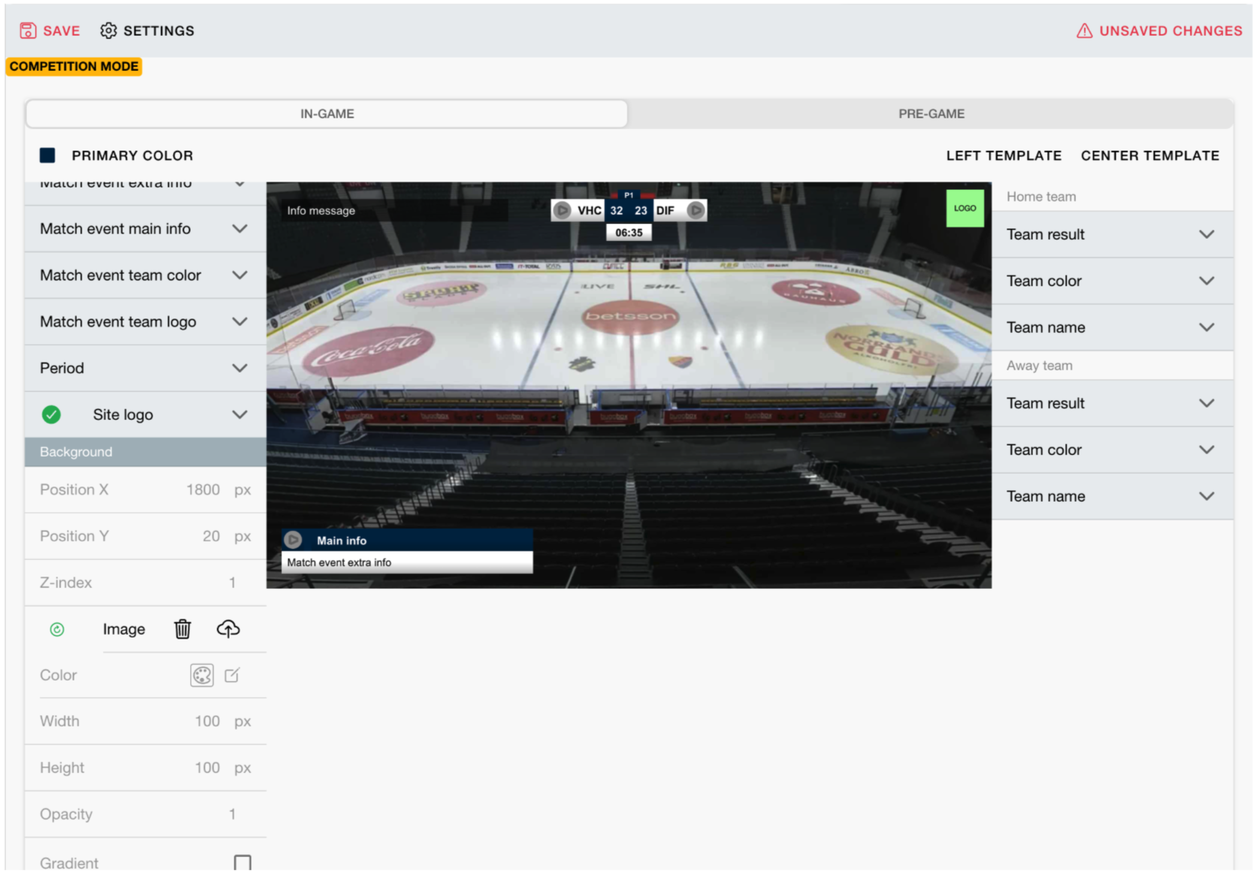Select the Info message overlay in preview

(x=394, y=210)
